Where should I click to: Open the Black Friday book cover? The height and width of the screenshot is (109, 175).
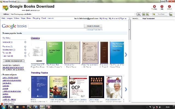(x=97, y=87)
